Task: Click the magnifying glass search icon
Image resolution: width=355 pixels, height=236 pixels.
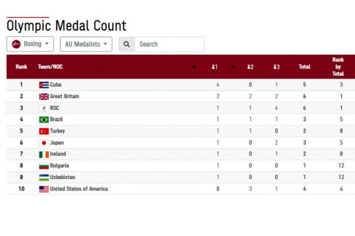Action: [126, 44]
